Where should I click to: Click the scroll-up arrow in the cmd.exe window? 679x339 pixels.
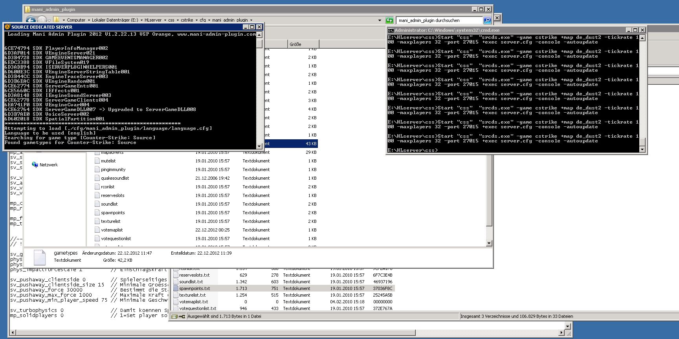pyautogui.click(x=642, y=38)
